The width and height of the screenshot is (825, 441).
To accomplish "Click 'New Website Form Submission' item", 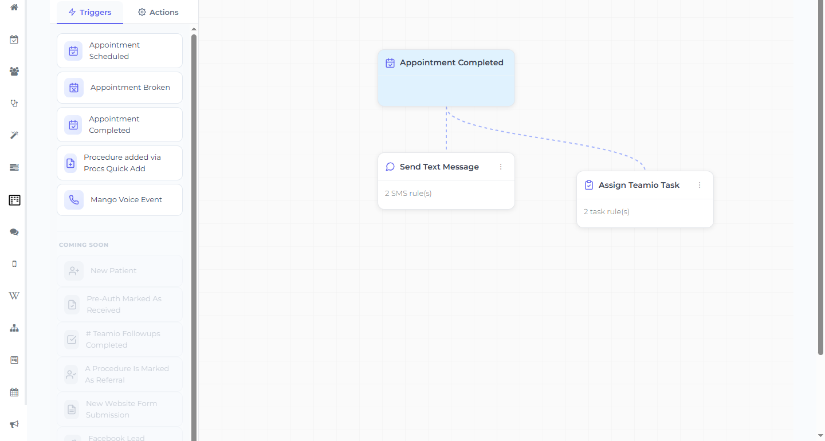I will [x=120, y=409].
